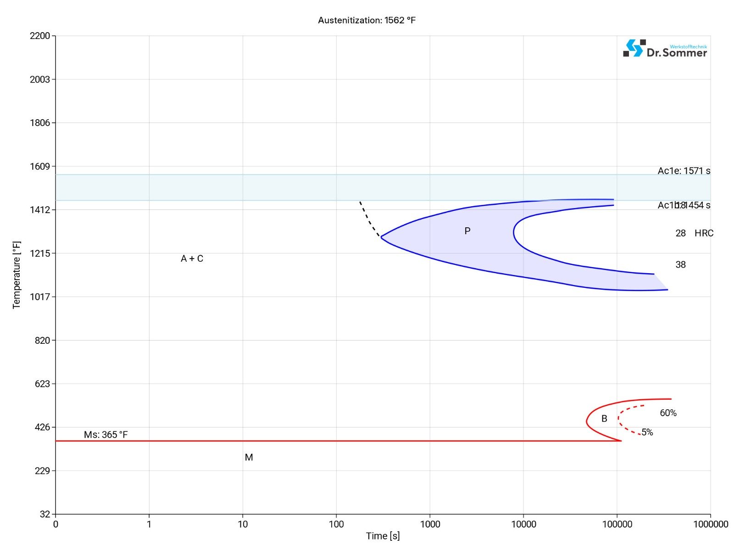Click the dashed black cooling line
The height and width of the screenshot is (550, 734).
(367, 215)
